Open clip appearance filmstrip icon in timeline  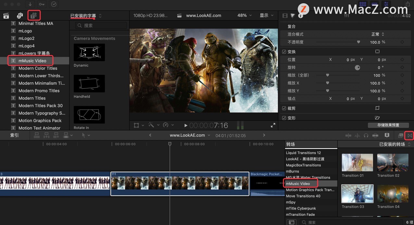(387, 135)
